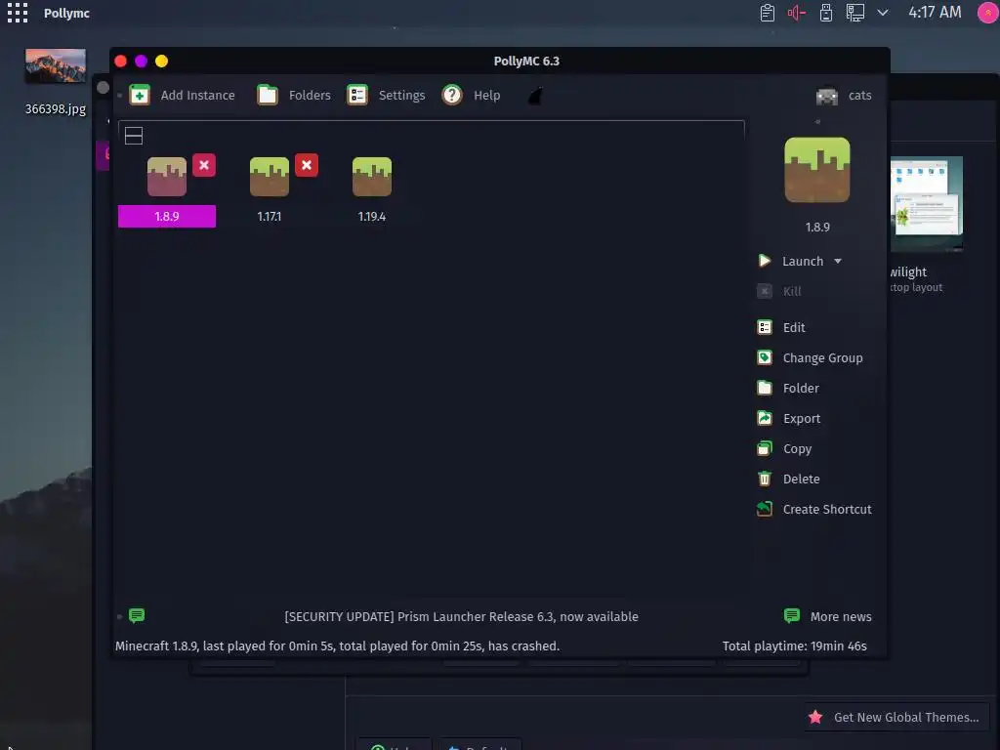Click the Copy instance icon
Viewport: 1000px width, 750px height.
pos(764,448)
